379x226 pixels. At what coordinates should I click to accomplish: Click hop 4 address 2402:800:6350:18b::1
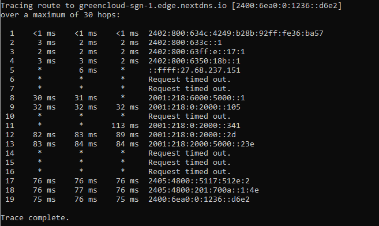click(194, 61)
